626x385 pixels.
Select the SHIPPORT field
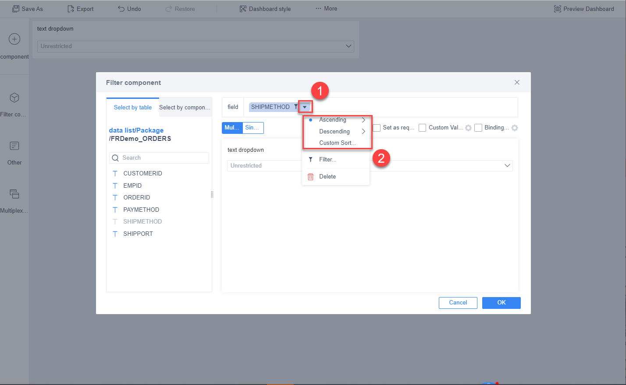pos(138,234)
